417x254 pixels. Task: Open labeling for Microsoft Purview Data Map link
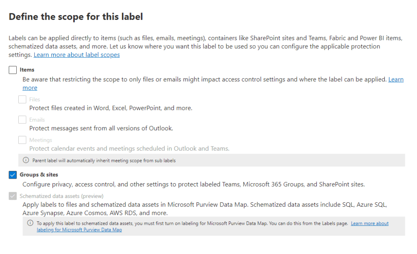[x=79, y=230]
